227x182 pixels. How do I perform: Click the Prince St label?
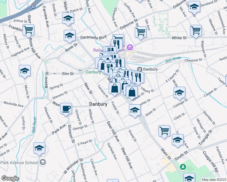[20, 21]
